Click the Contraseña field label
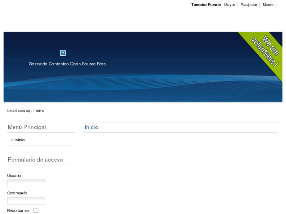 click(x=17, y=193)
